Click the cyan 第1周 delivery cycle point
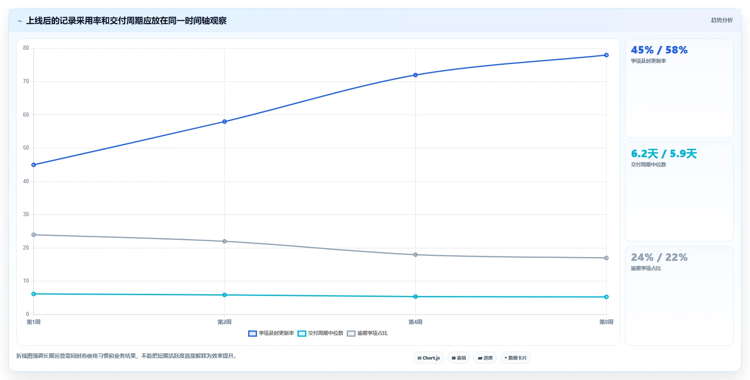 pyautogui.click(x=34, y=294)
